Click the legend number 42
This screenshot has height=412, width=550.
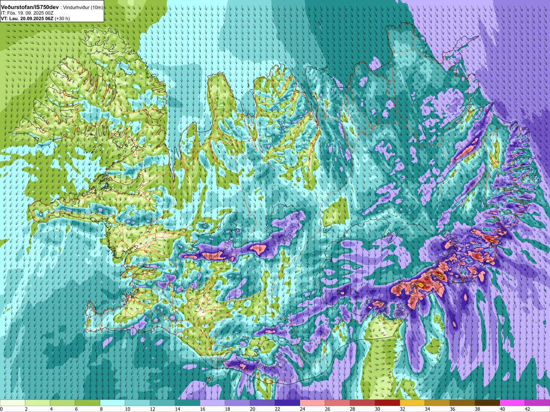[x=528, y=409]
